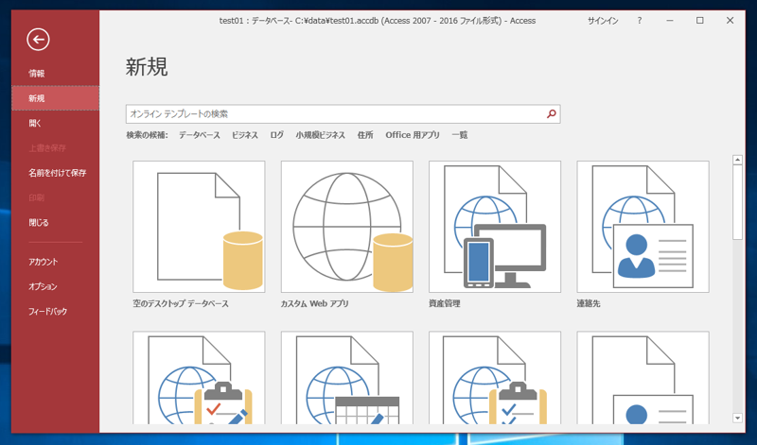The width and height of the screenshot is (757, 445).
Task: Pick the second-row clipboard with red check template
Action: tap(199, 378)
